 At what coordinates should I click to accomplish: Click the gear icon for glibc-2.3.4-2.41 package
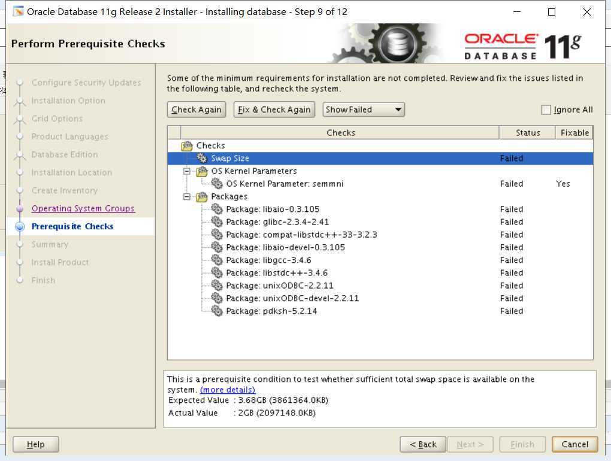pyautogui.click(x=217, y=222)
